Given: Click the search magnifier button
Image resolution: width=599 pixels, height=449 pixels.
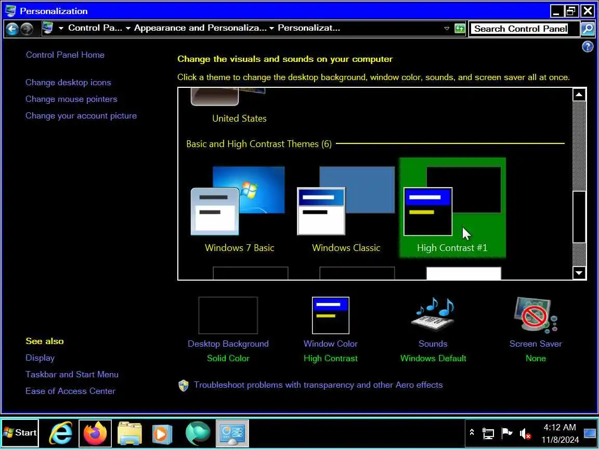Looking at the screenshot, I should (588, 29).
